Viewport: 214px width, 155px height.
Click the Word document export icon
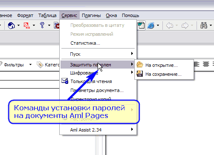141,26
